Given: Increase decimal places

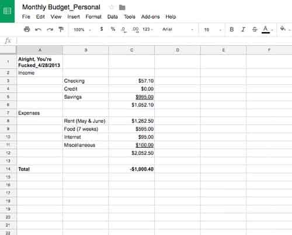Looking at the screenshot, I should click(x=135, y=30).
